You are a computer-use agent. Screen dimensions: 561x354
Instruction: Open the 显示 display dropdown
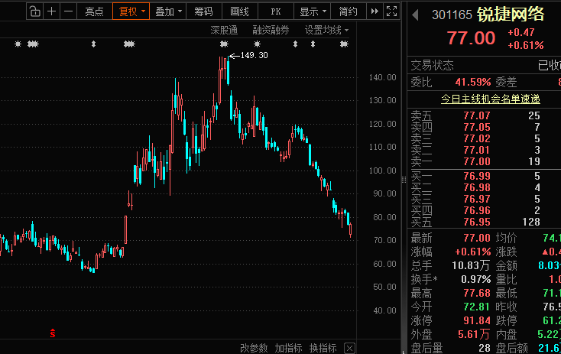[x=312, y=11]
